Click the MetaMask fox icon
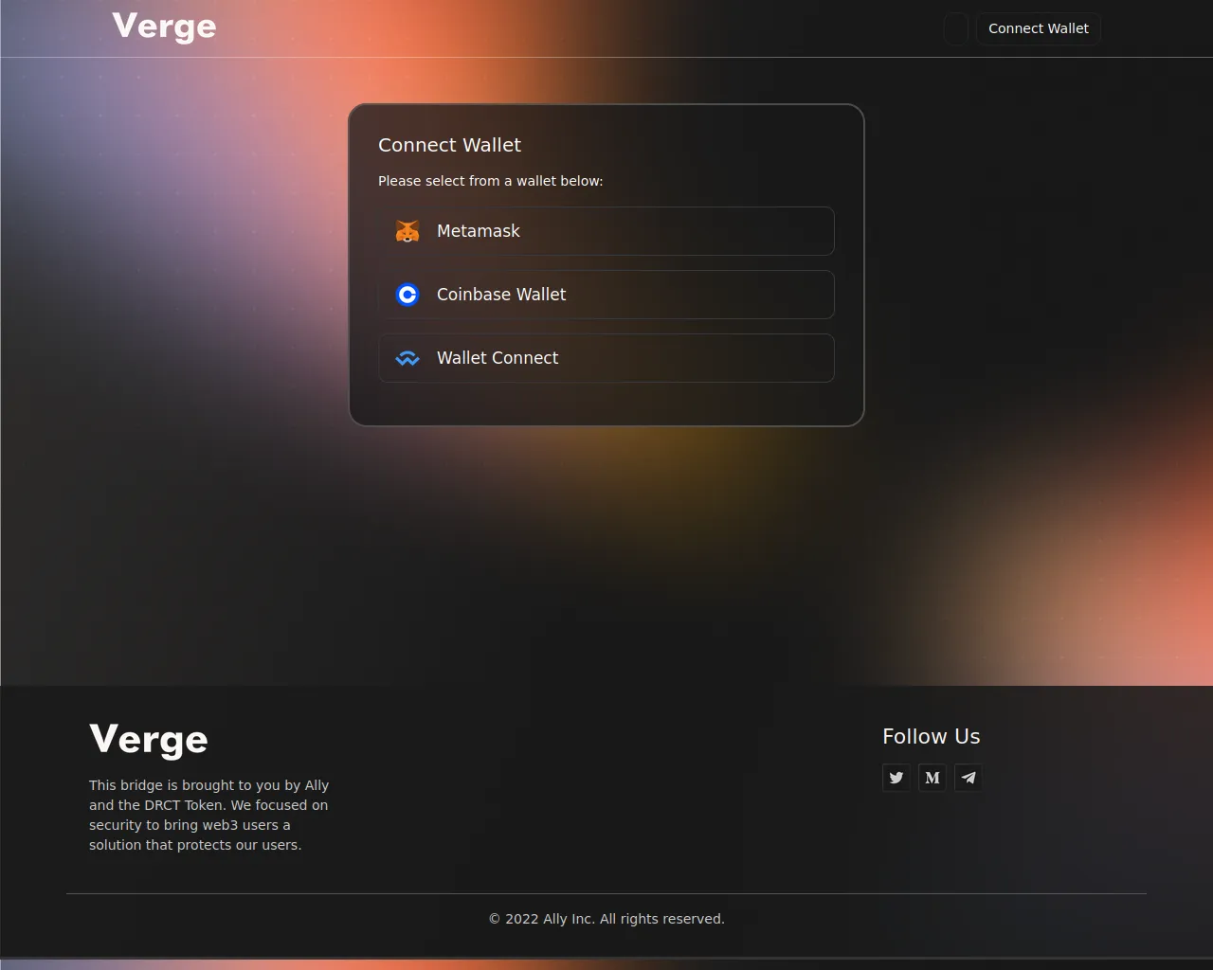Image resolution: width=1213 pixels, height=970 pixels. click(407, 231)
